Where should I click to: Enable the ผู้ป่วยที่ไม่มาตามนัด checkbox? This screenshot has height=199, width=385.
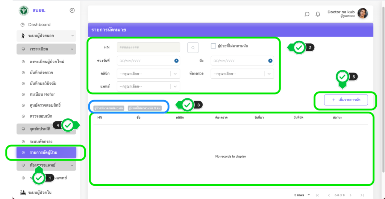click(x=213, y=46)
